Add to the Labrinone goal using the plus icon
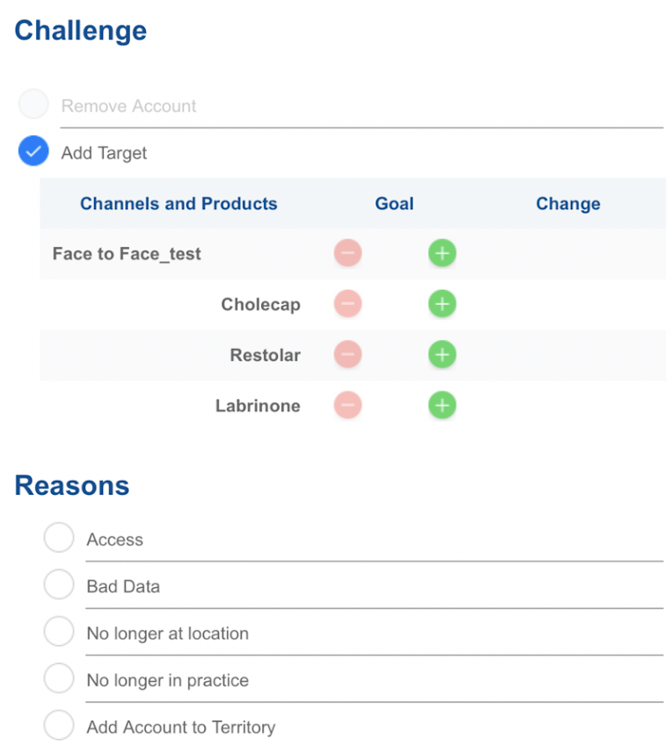Viewport: 672px width, 754px height. 442,406
